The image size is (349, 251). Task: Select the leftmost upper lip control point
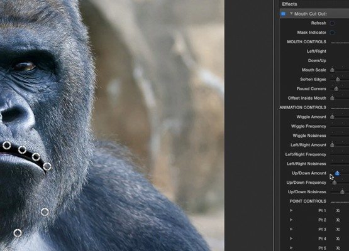[x=7, y=146]
